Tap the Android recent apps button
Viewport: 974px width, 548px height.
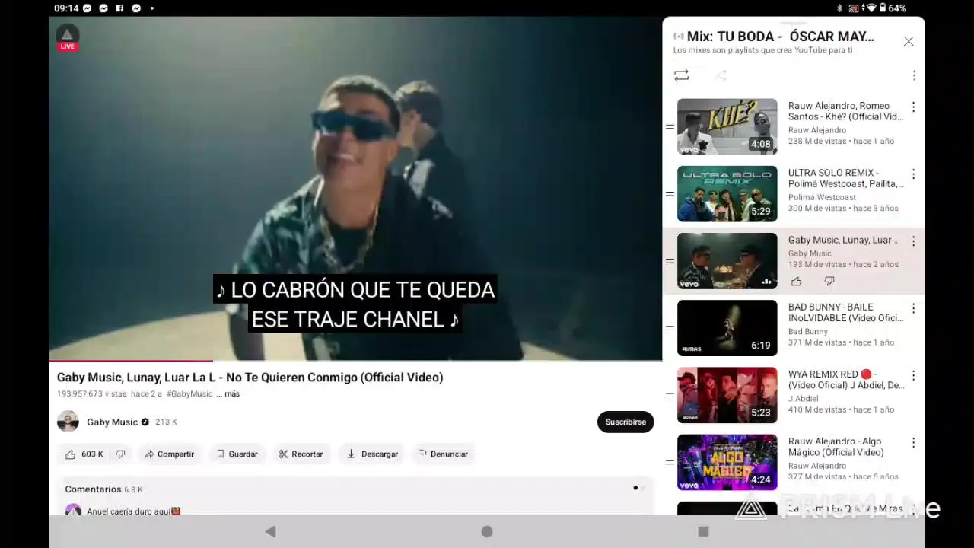pyautogui.click(x=703, y=531)
